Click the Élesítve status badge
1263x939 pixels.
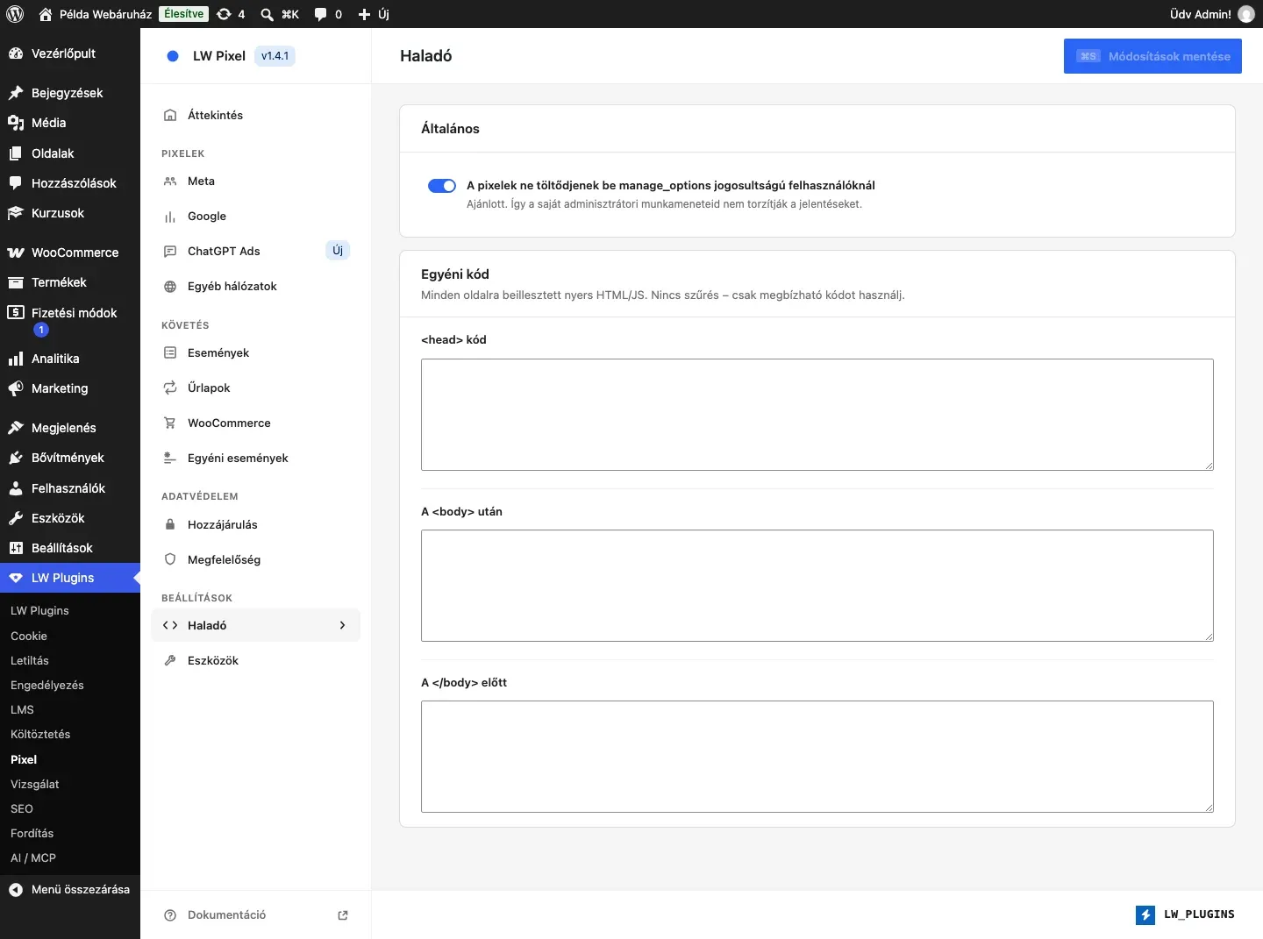click(x=184, y=14)
